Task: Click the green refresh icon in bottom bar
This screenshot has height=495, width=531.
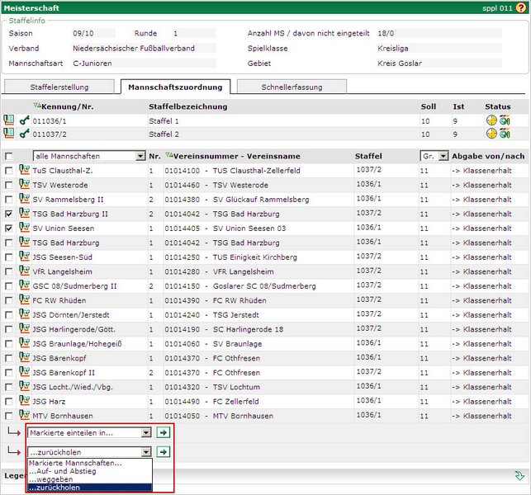Action: point(519,475)
